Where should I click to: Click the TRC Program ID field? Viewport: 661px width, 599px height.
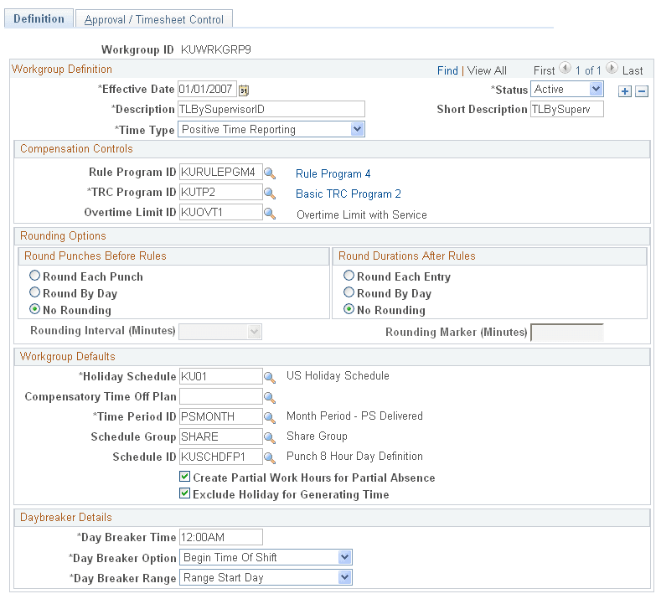point(221,192)
